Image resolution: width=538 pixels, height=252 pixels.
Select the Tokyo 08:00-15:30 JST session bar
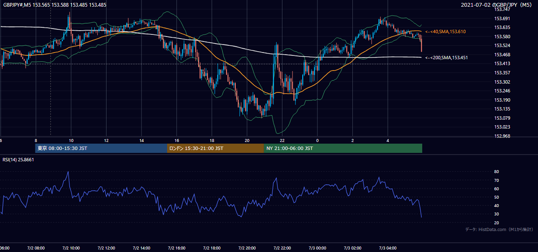tap(101, 148)
